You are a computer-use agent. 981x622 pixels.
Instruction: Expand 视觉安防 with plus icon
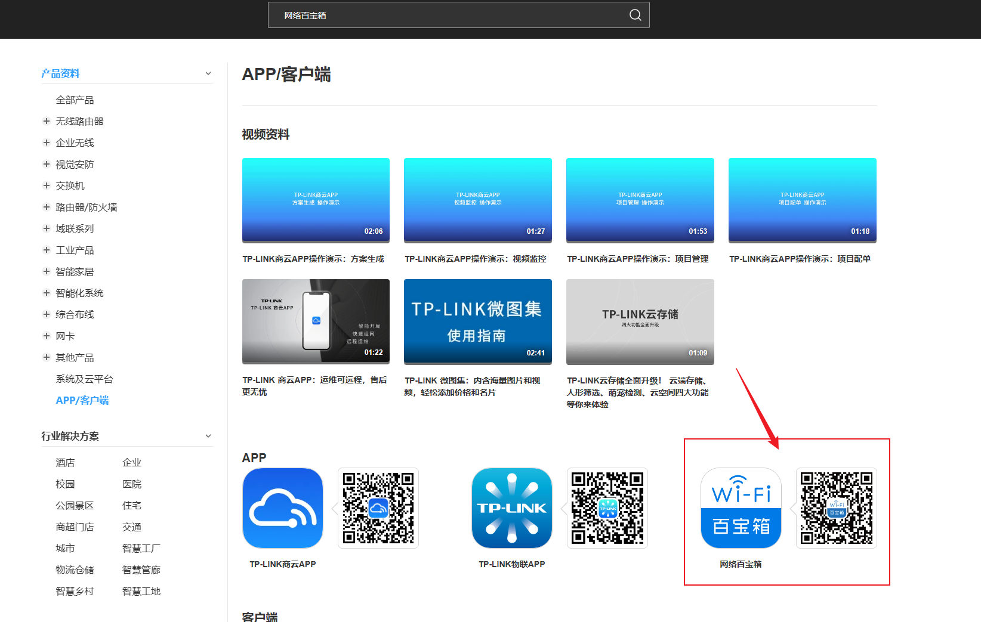47,164
